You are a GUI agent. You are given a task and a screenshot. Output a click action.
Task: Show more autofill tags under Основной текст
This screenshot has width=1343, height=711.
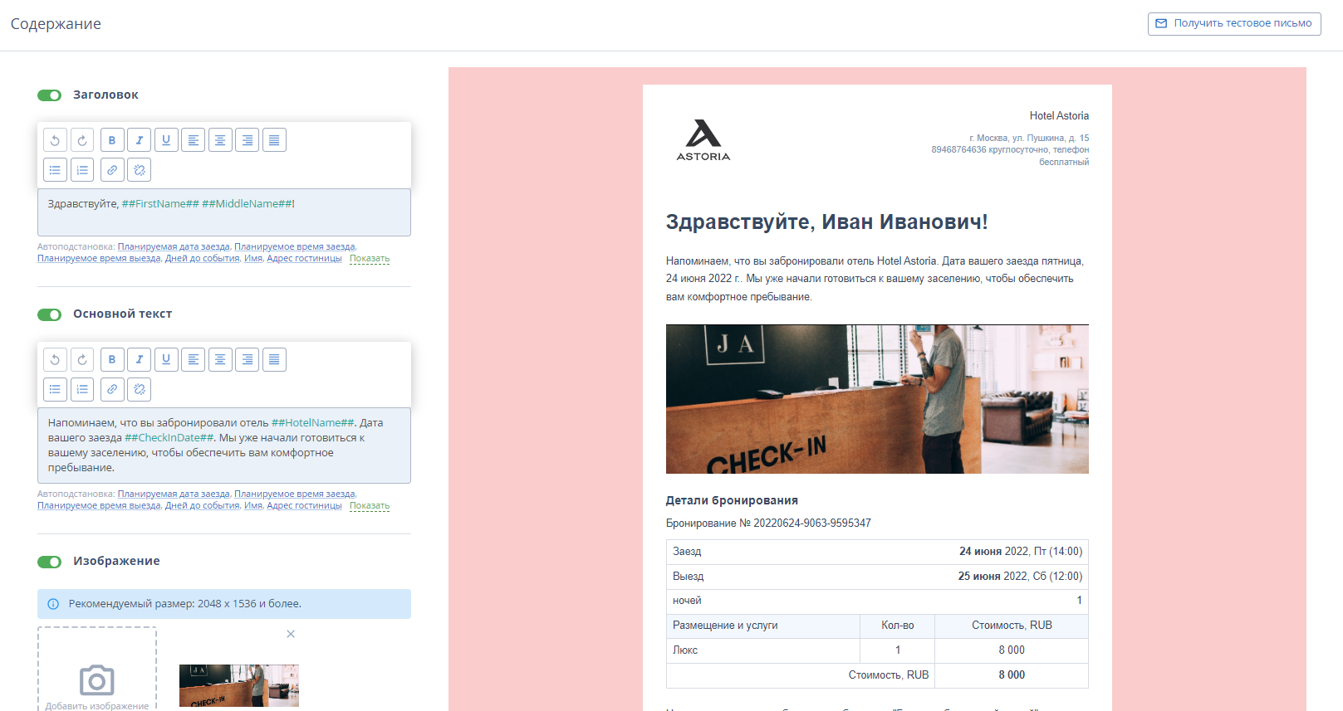[x=370, y=506]
